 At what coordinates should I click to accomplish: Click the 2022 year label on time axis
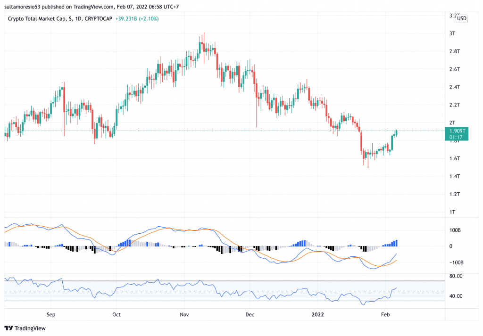tap(318, 314)
